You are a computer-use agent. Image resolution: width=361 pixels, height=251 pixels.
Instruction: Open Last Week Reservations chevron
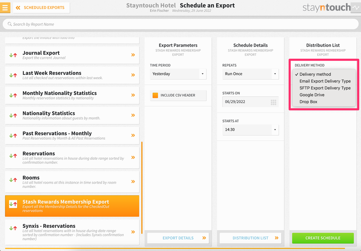tap(133, 75)
